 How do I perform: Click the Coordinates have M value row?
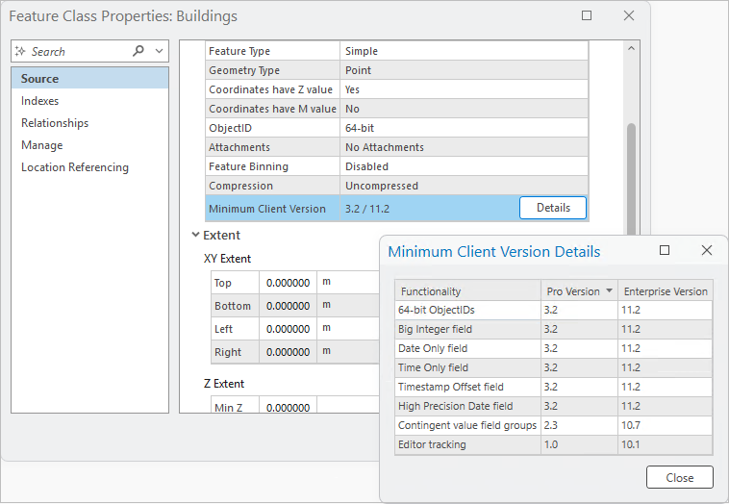click(396, 109)
